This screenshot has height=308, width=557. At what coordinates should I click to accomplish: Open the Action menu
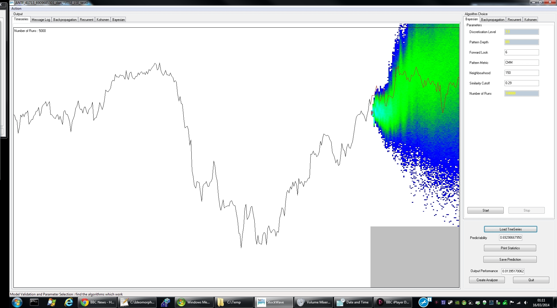click(x=16, y=9)
